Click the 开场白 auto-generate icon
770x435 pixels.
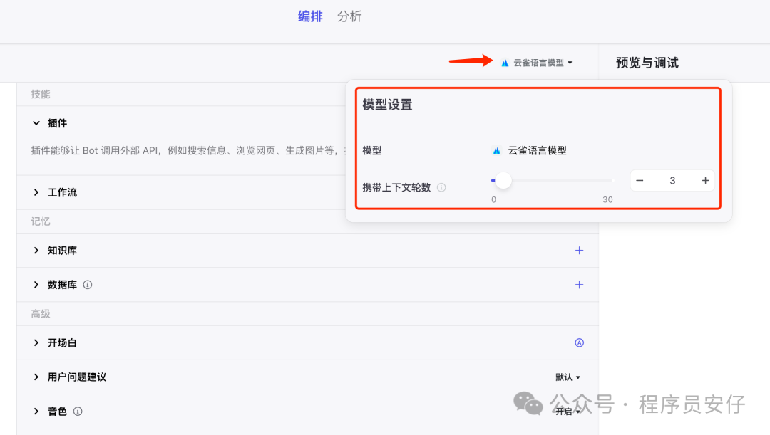(580, 342)
